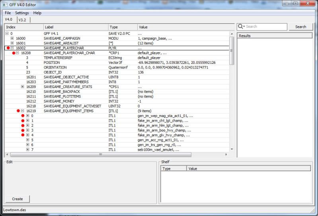This screenshot has height=216, width=318.
Task: Click the Search button
Action: click(301, 27)
